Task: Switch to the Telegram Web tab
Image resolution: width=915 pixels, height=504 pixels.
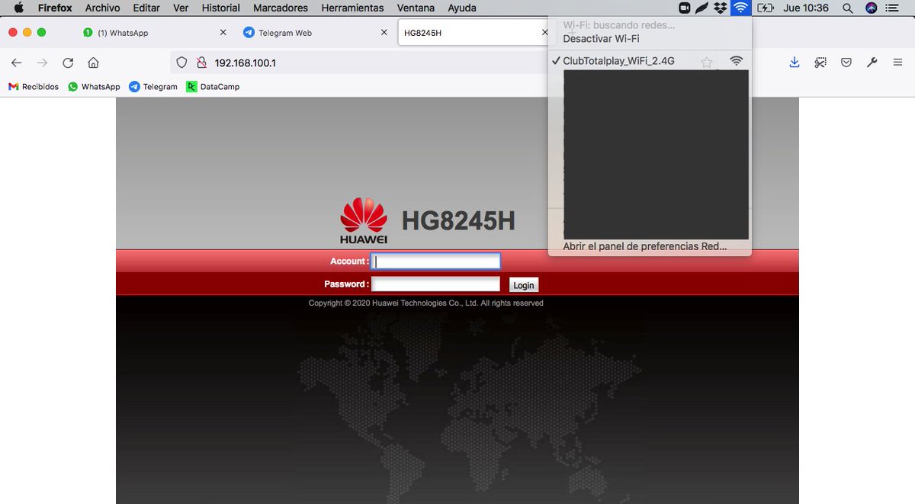Action: pos(316,33)
